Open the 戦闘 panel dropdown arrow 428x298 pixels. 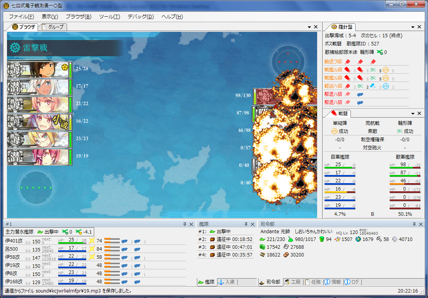click(413, 114)
